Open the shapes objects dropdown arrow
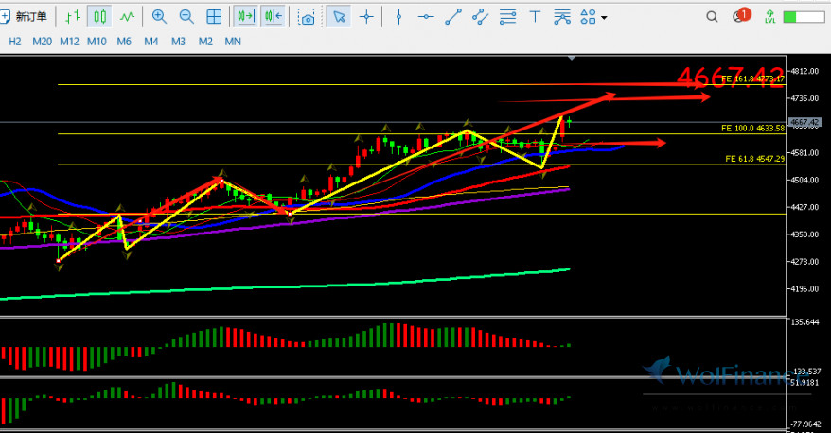Screen dimensions: 831x433 tap(604, 18)
